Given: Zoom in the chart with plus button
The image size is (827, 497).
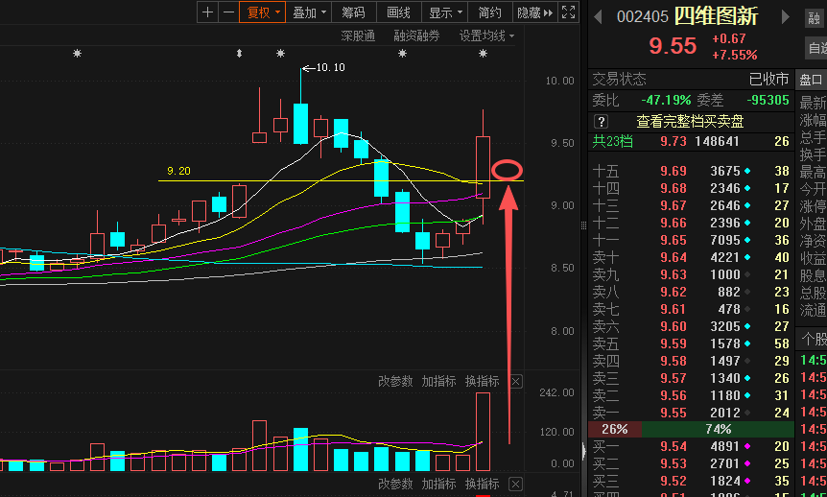Looking at the screenshot, I should pyautogui.click(x=208, y=12).
